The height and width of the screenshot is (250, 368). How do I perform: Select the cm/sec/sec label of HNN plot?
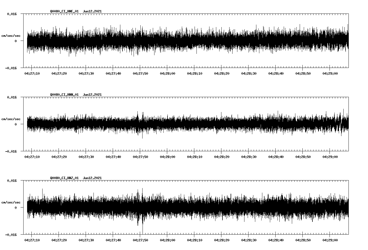11,119
